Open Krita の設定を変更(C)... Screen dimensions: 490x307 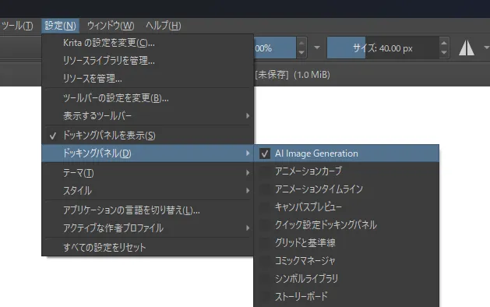(x=147, y=43)
